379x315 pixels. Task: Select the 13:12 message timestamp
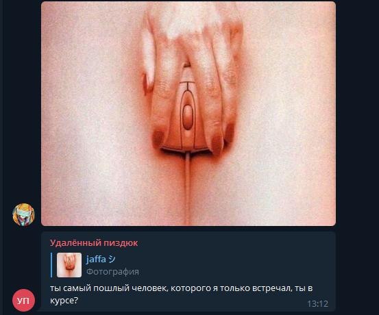(x=317, y=303)
